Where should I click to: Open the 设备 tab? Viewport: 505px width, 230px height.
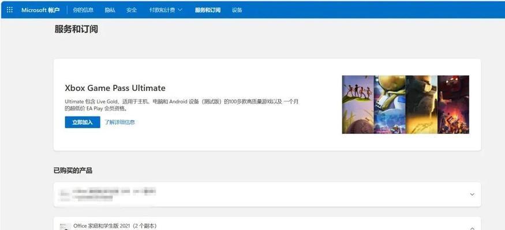point(237,10)
